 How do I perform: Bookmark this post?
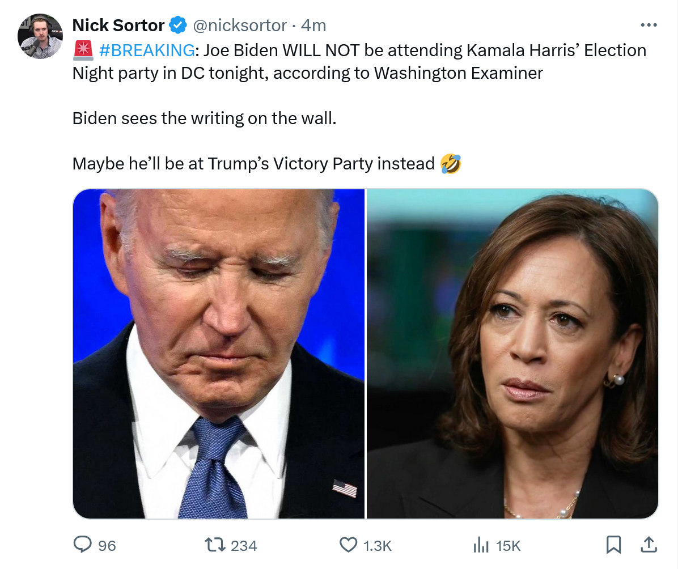click(x=614, y=545)
